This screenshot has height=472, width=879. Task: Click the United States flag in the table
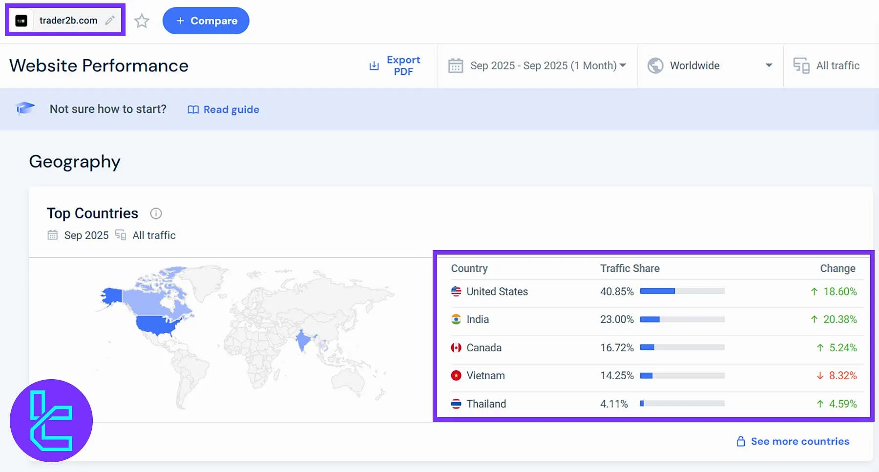coord(456,291)
